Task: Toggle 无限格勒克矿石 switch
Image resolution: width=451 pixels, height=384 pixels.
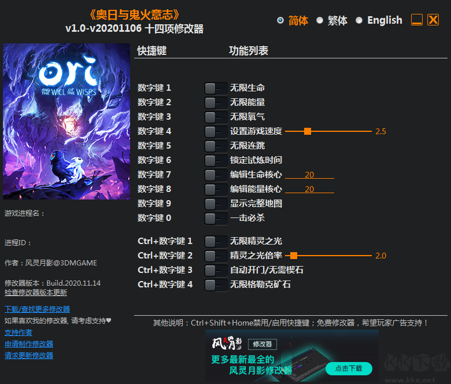Action: click(216, 285)
